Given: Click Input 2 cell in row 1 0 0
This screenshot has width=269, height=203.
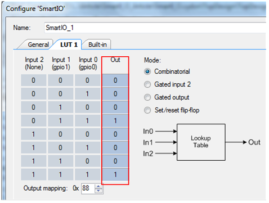Looking at the screenshot, I should (34, 134).
